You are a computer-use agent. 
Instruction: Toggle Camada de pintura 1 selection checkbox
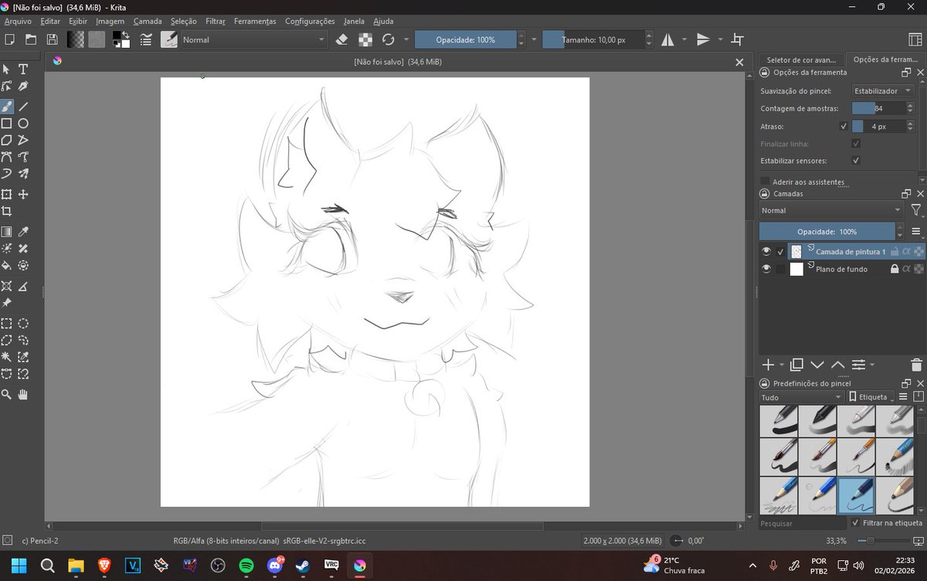pos(781,252)
